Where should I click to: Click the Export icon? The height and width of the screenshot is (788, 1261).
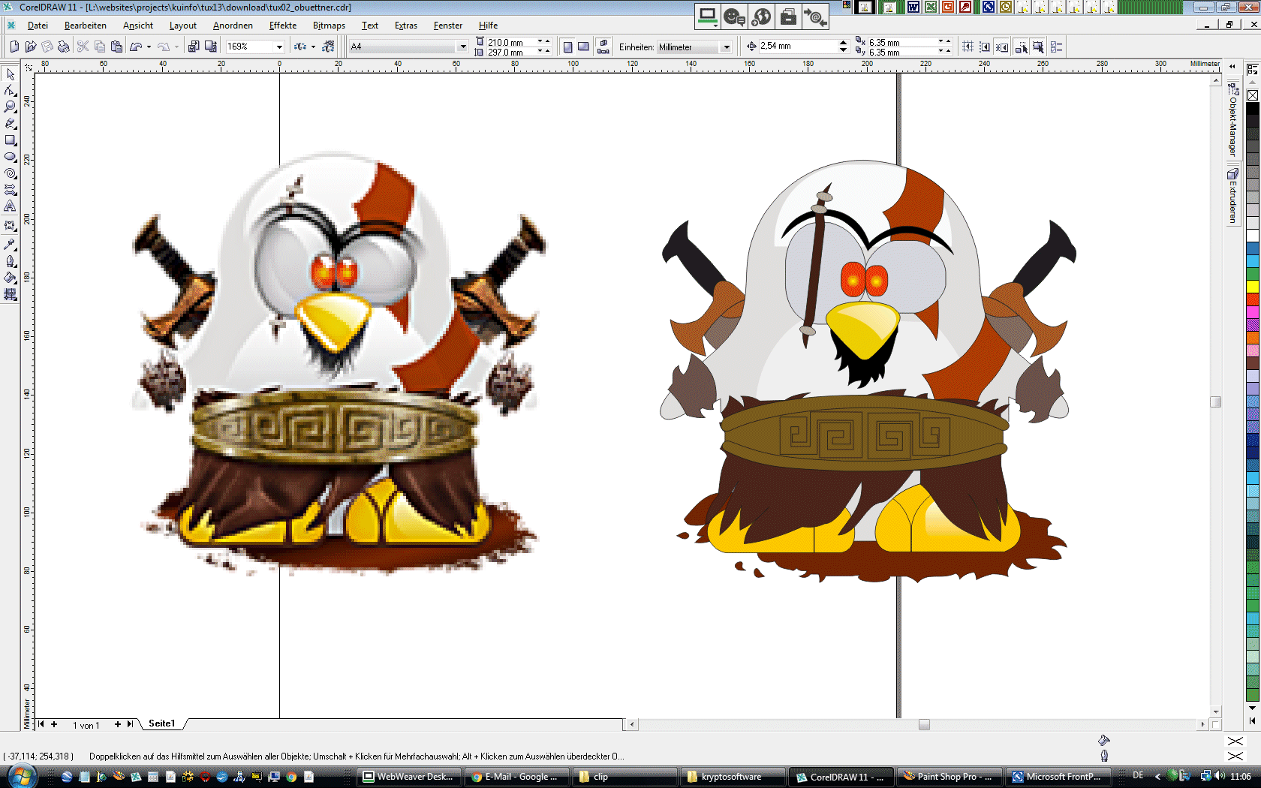coord(210,47)
